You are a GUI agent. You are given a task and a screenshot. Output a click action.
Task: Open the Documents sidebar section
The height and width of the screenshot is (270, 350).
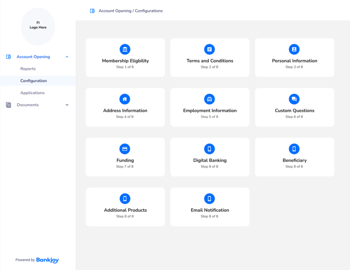pyautogui.click(x=28, y=105)
